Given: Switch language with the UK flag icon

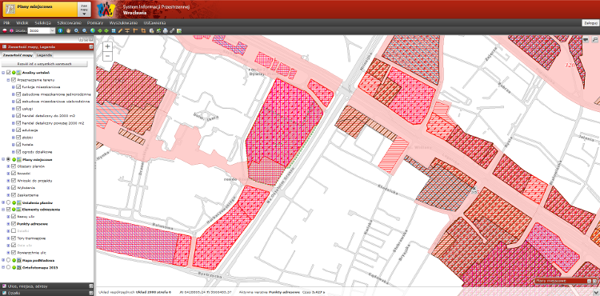Looking at the screenshot, I should click(11, 30).
